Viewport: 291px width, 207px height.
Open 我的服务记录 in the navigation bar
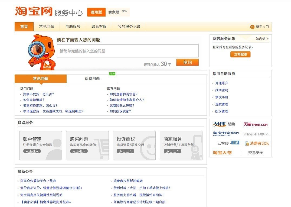[x=129, y=27]
